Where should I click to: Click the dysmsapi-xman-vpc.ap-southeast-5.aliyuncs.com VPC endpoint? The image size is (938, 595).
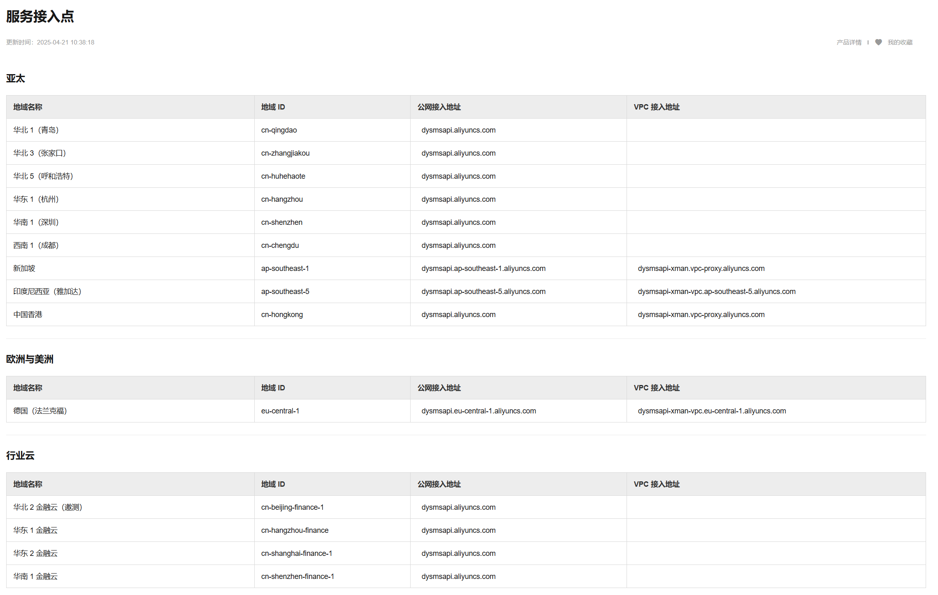[x=717, y=292]
